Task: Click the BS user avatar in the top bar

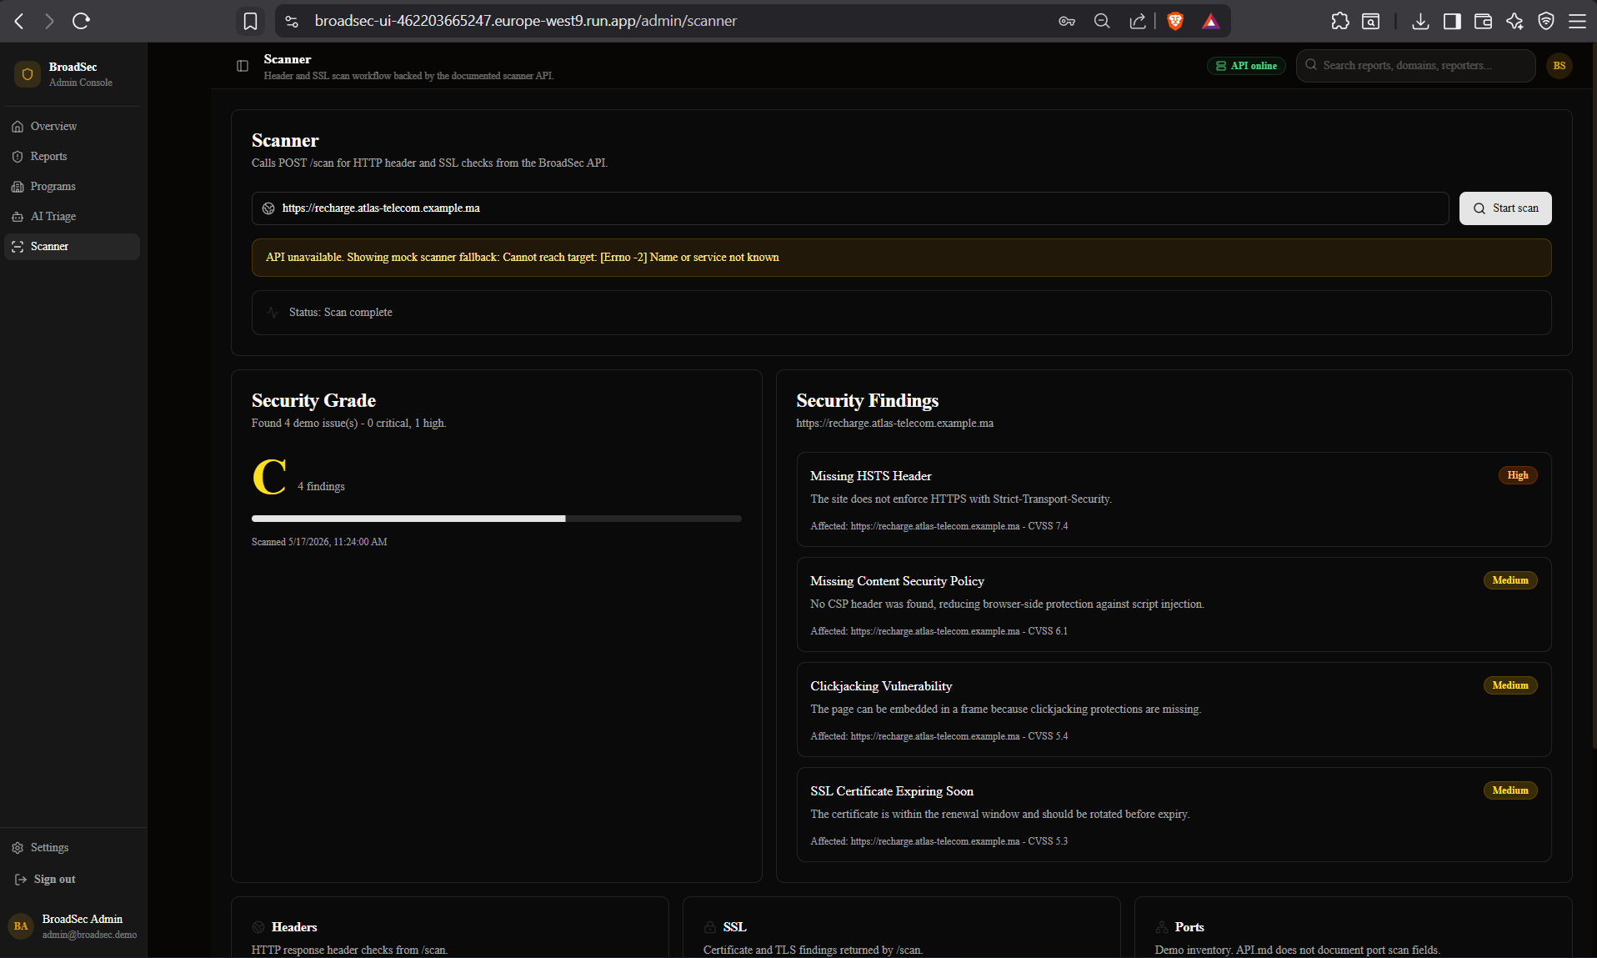Action: [x=1559, y=66]
